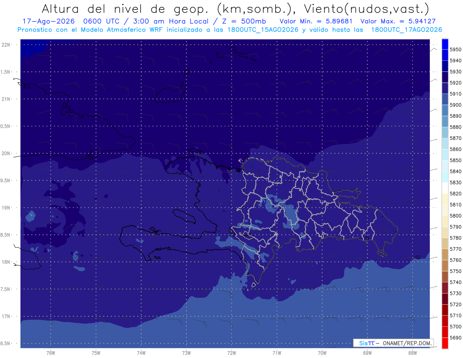Click the chart title 'Altura del nivel de geop.'

click(125, 9)
